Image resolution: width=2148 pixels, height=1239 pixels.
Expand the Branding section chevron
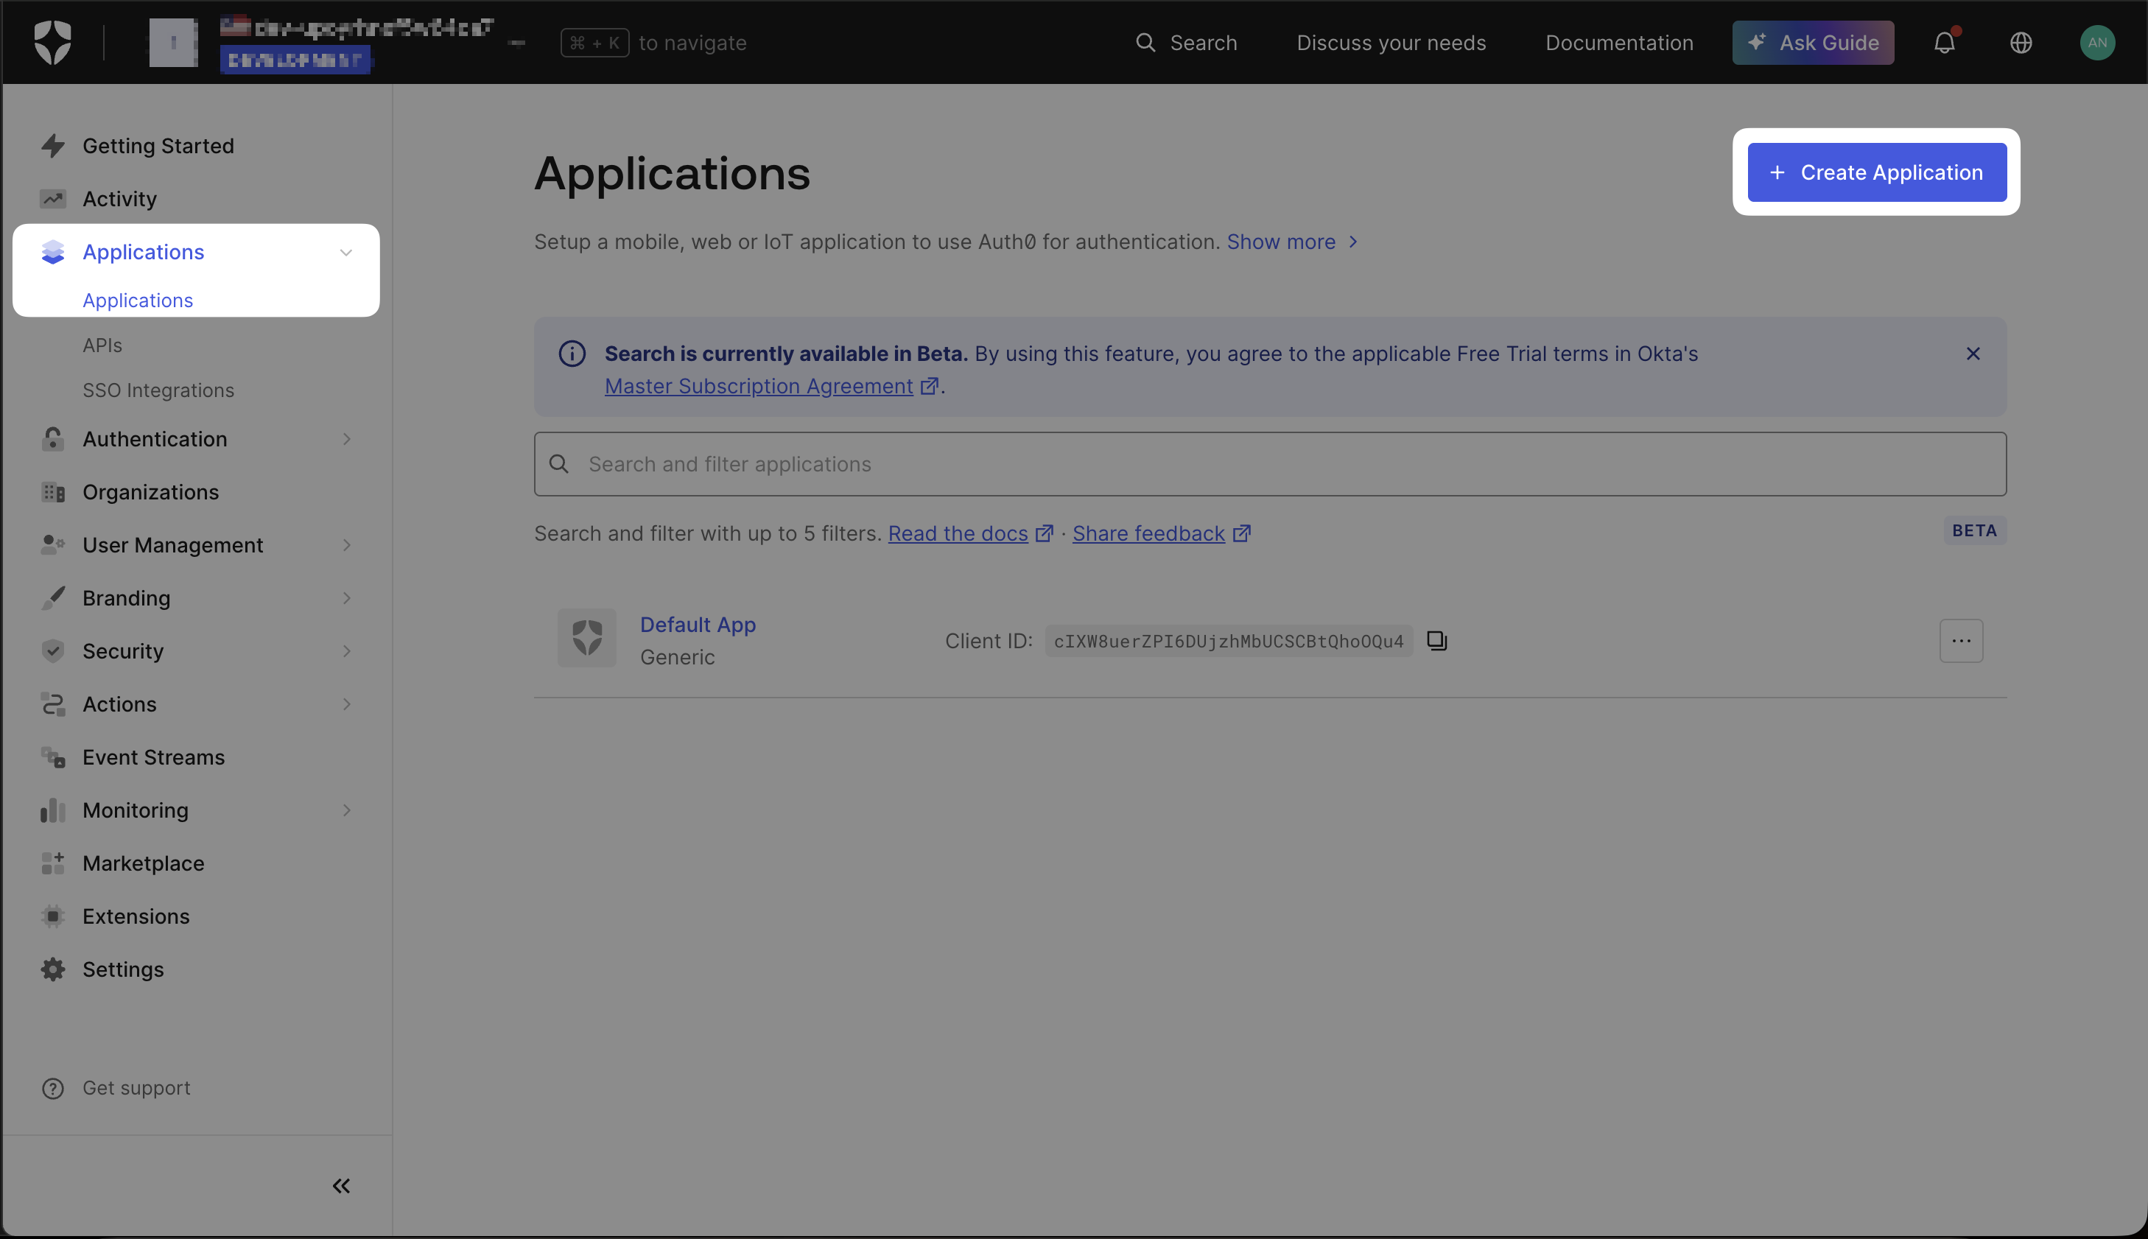point(346,597)
